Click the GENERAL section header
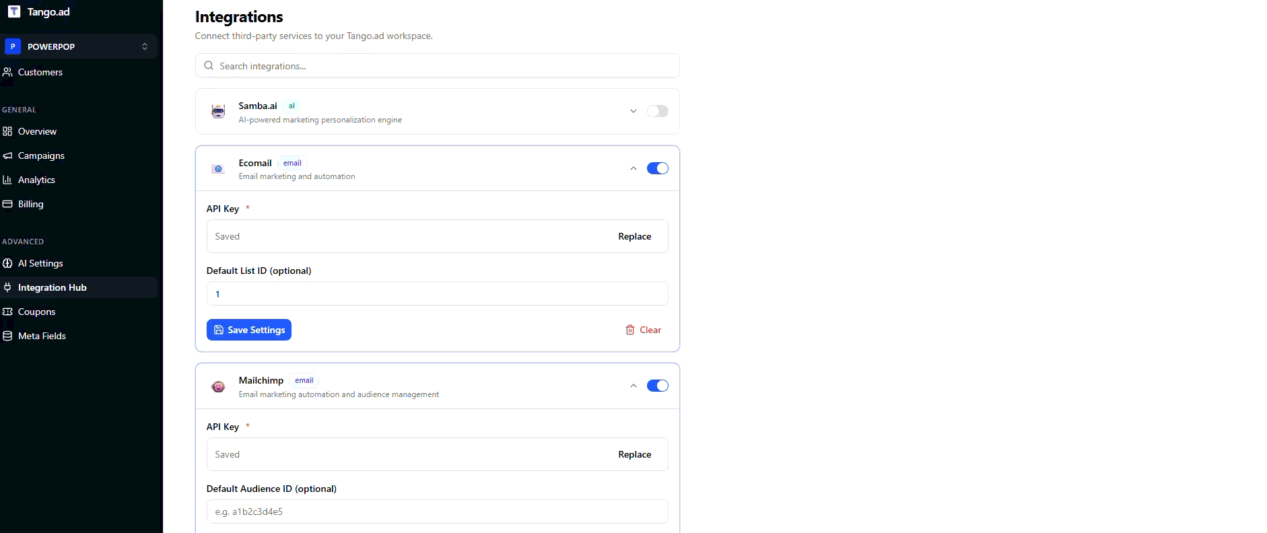The width and height of the screenshot is (1267, 533). click(19, 110)
